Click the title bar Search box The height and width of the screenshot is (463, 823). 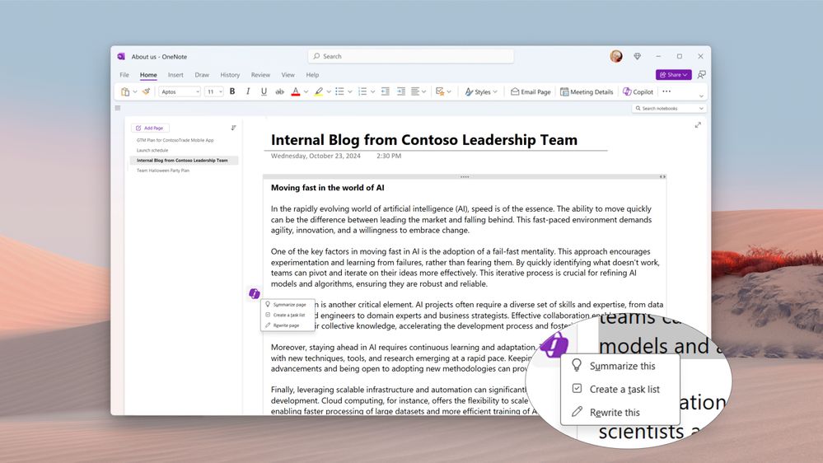[x=410, y=56]
